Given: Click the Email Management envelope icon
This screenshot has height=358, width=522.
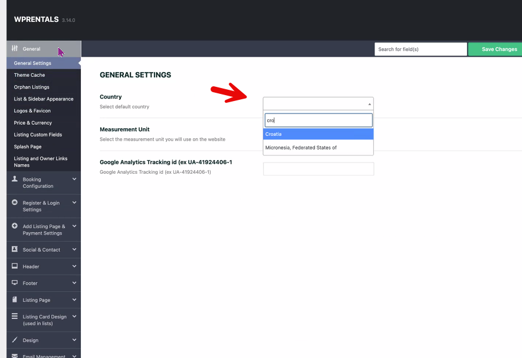Looking at the screenshot, I should [x=15, y=356].
